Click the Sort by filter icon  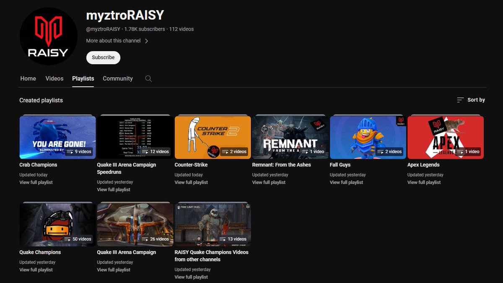(460, 100)
